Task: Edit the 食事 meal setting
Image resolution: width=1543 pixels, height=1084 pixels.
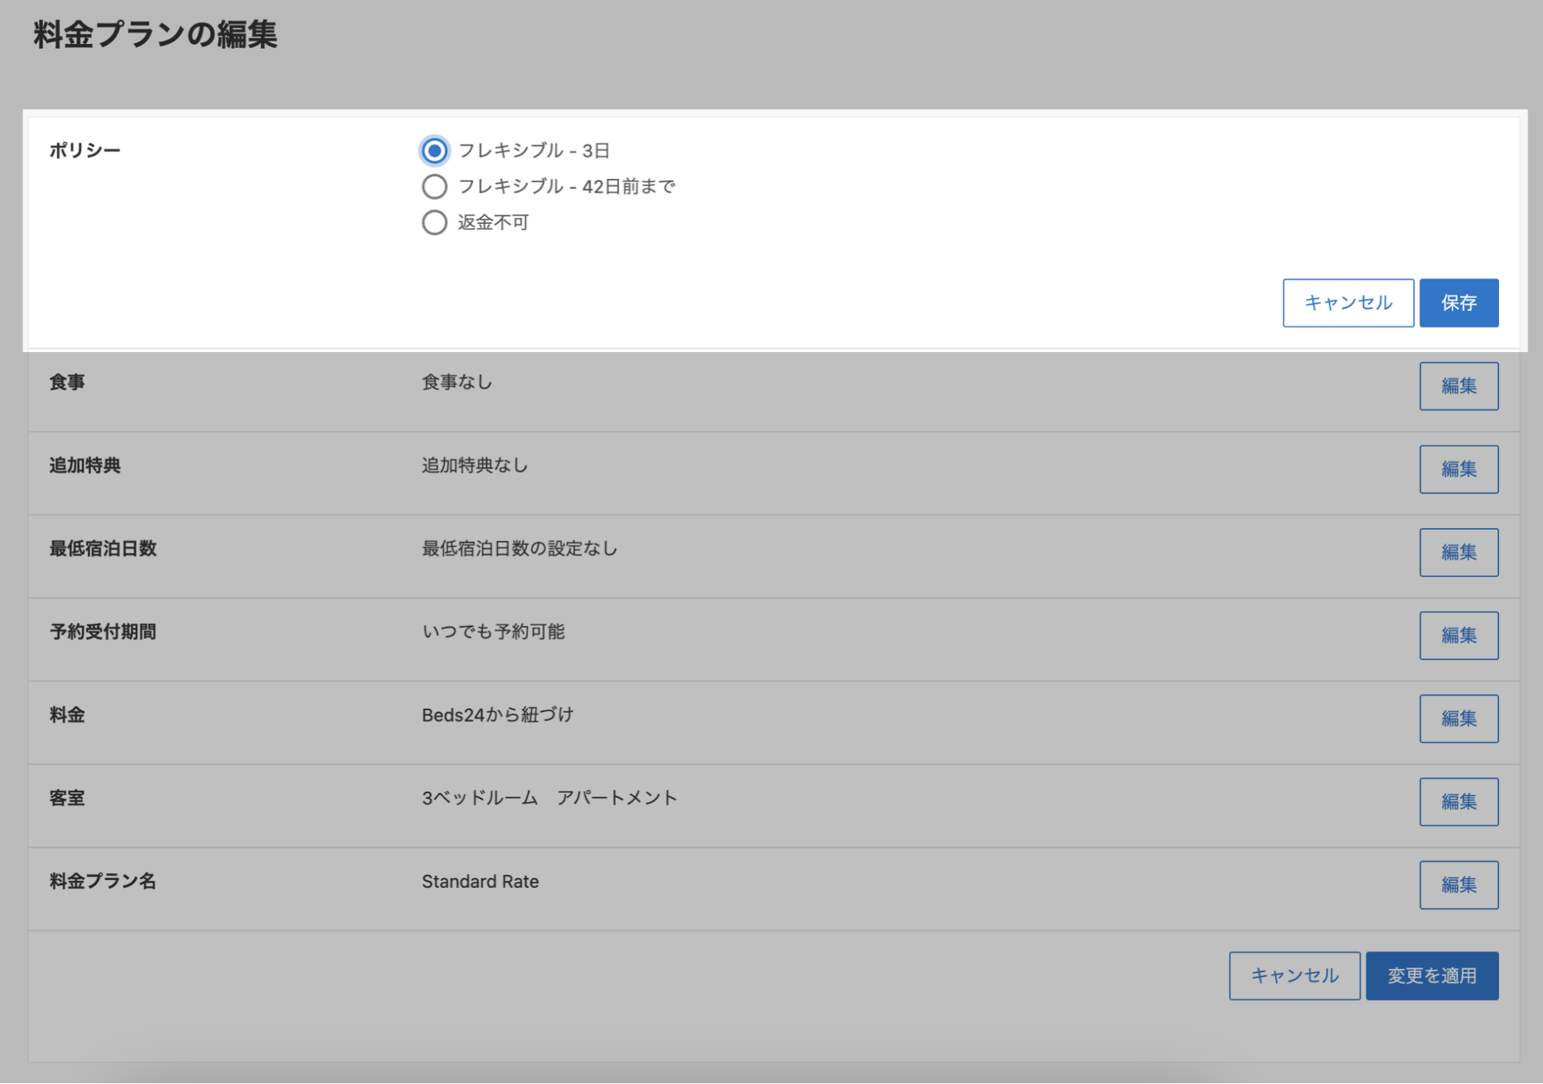Action: (x=1458, y=386)
